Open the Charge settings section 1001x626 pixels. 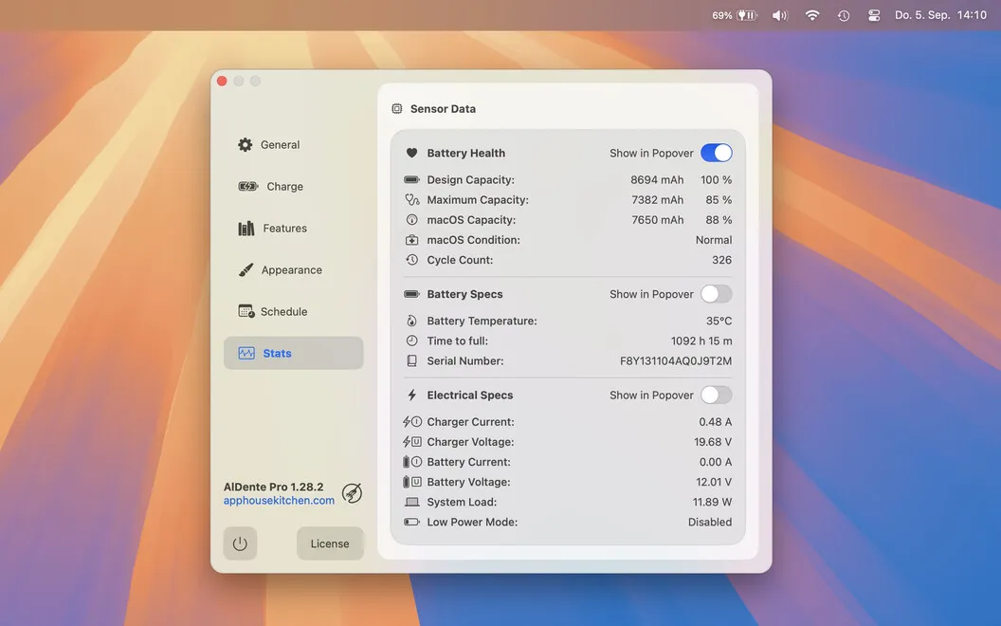(x=293, y=187)
